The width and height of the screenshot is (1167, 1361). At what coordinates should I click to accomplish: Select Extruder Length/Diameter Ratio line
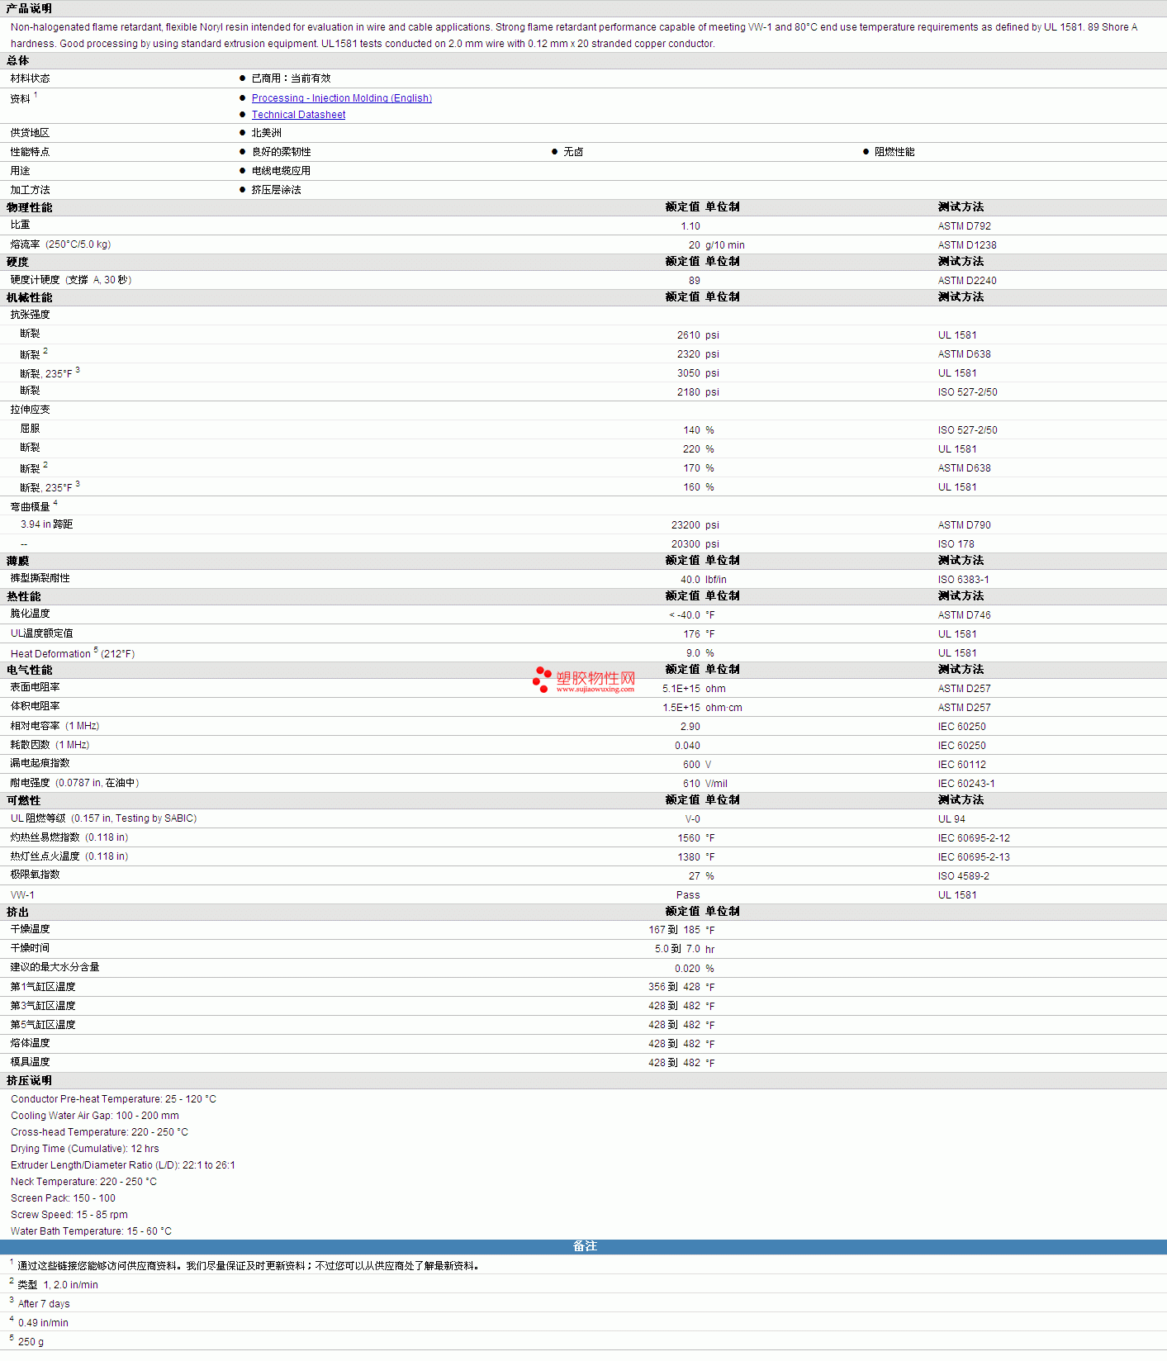tap(123, 1165)
